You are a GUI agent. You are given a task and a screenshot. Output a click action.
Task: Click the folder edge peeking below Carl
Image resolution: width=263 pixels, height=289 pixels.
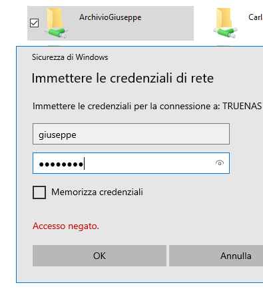click(x=223, y=45)
